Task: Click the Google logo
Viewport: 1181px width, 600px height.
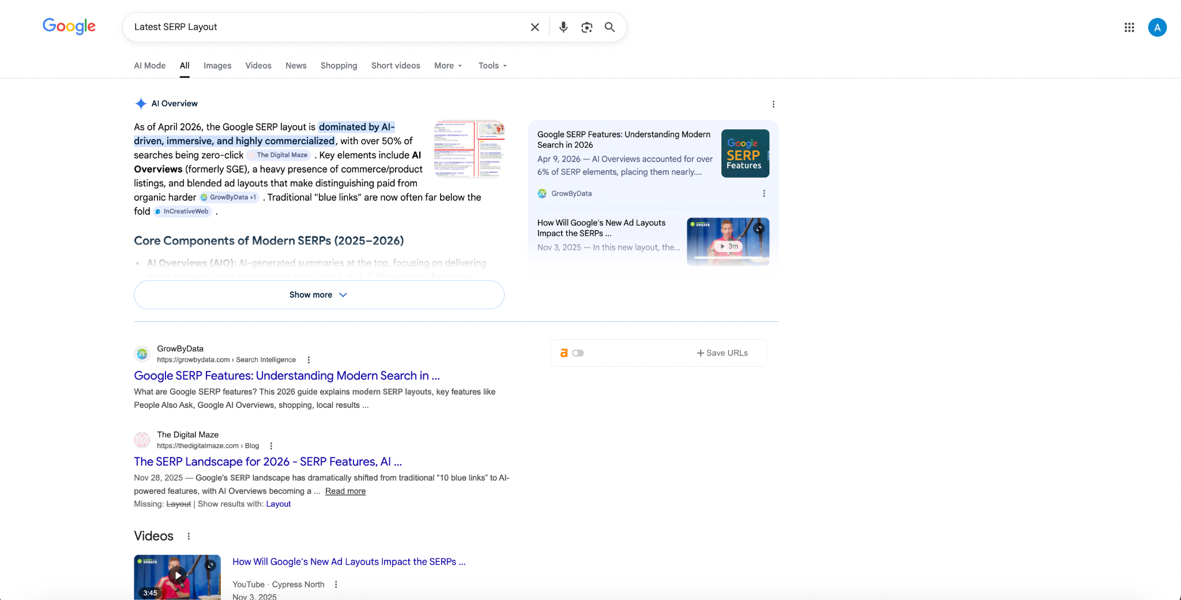Action: pyautogui.click(x=69, y=26)
